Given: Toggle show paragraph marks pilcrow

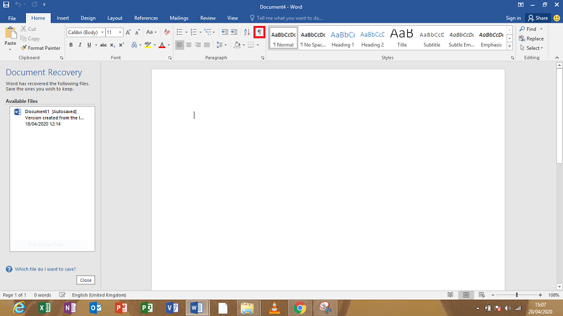Looking at the screenshot, I should click(x=259, y=32).
